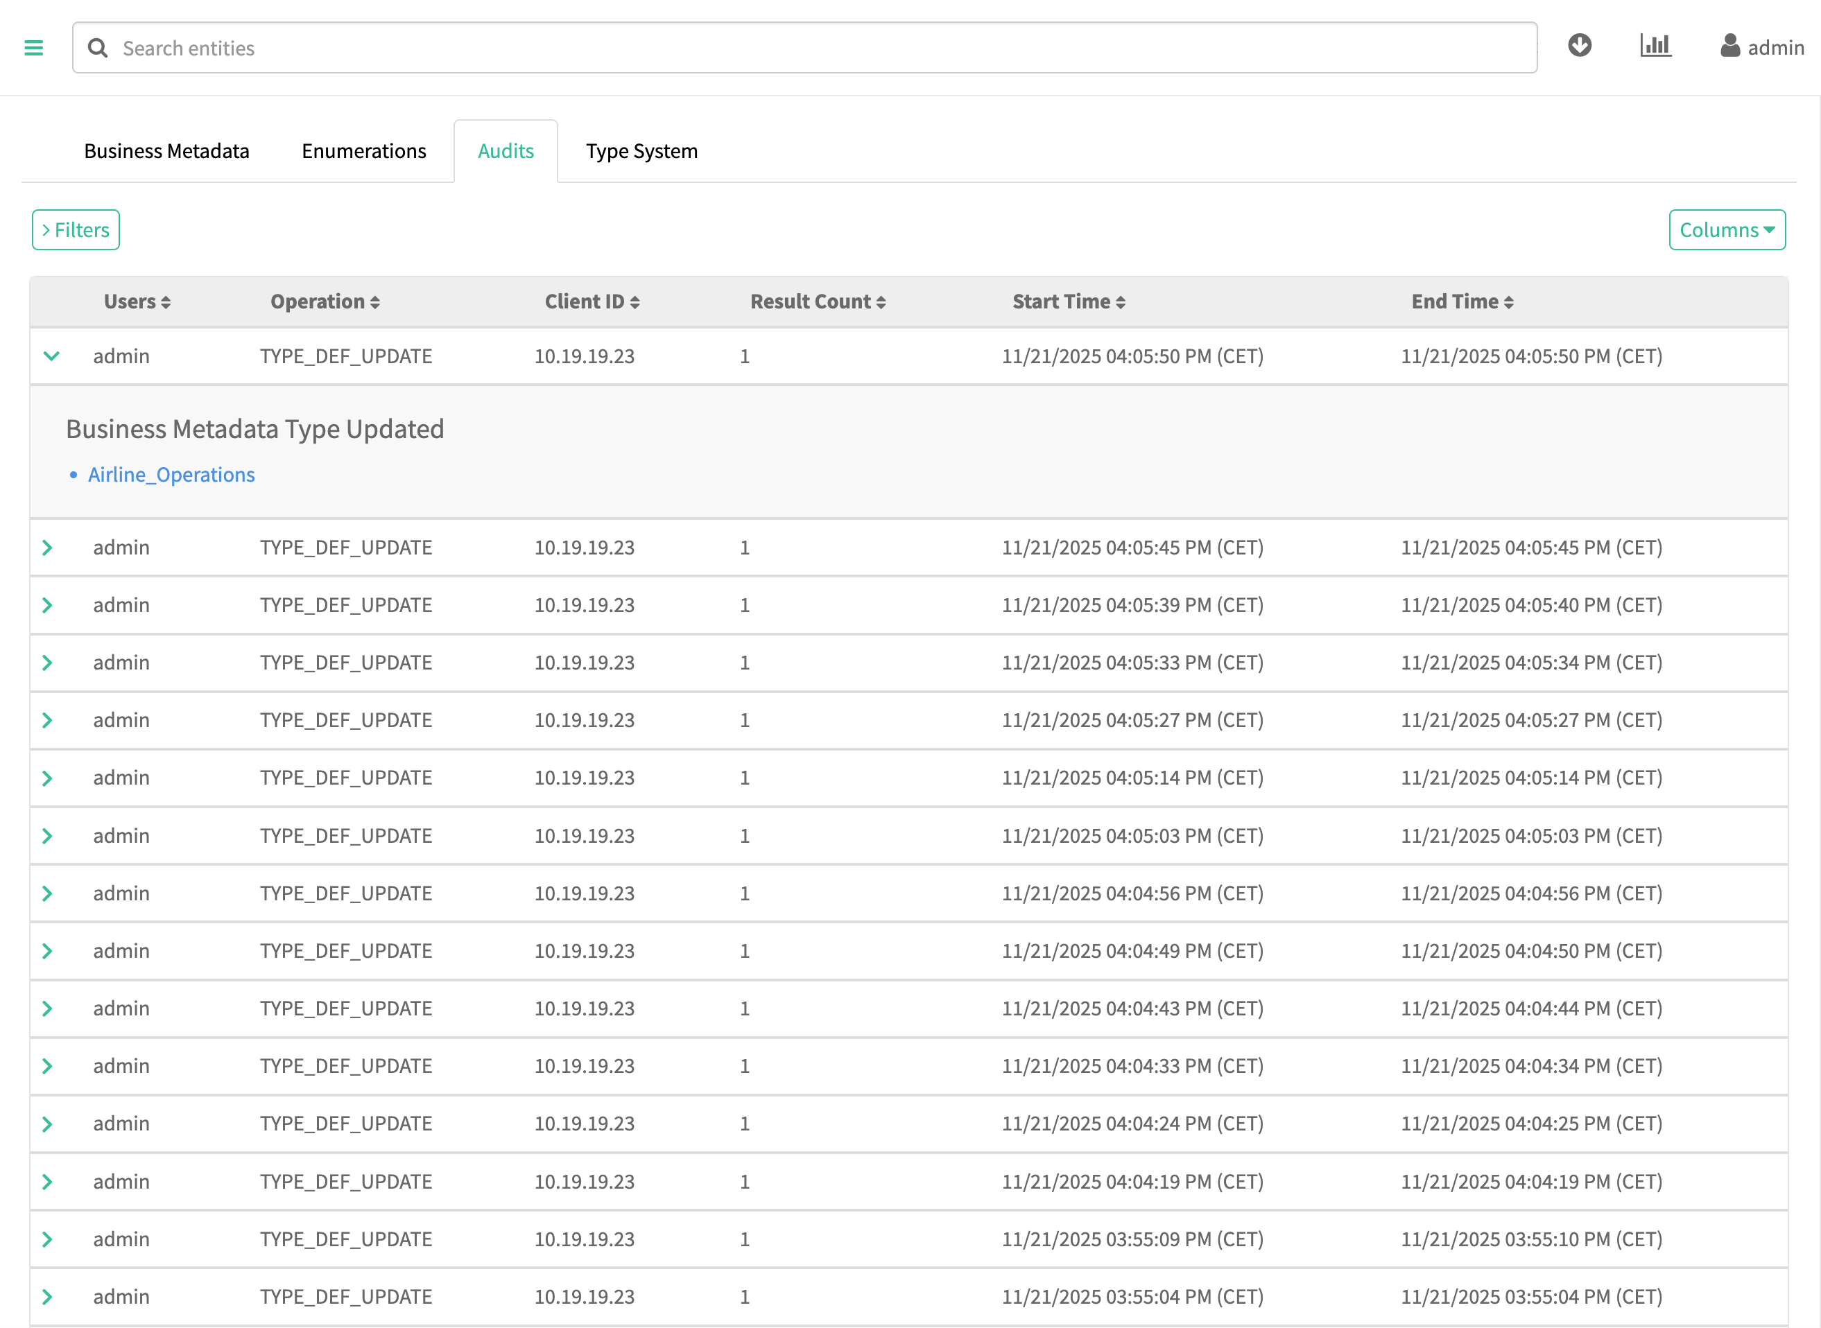The image size is (1821, 1328).
Task: Switch to the Type System tab
Action: [x=641, y=151]
